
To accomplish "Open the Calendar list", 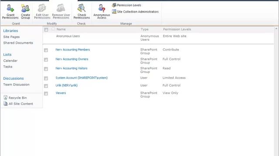I will pyautogui.click(x=10, y=61).
